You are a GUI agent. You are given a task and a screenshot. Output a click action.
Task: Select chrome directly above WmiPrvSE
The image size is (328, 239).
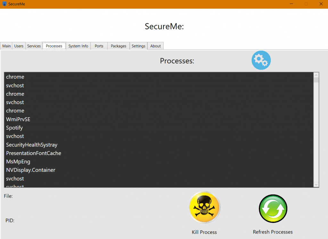coord(159,111)
